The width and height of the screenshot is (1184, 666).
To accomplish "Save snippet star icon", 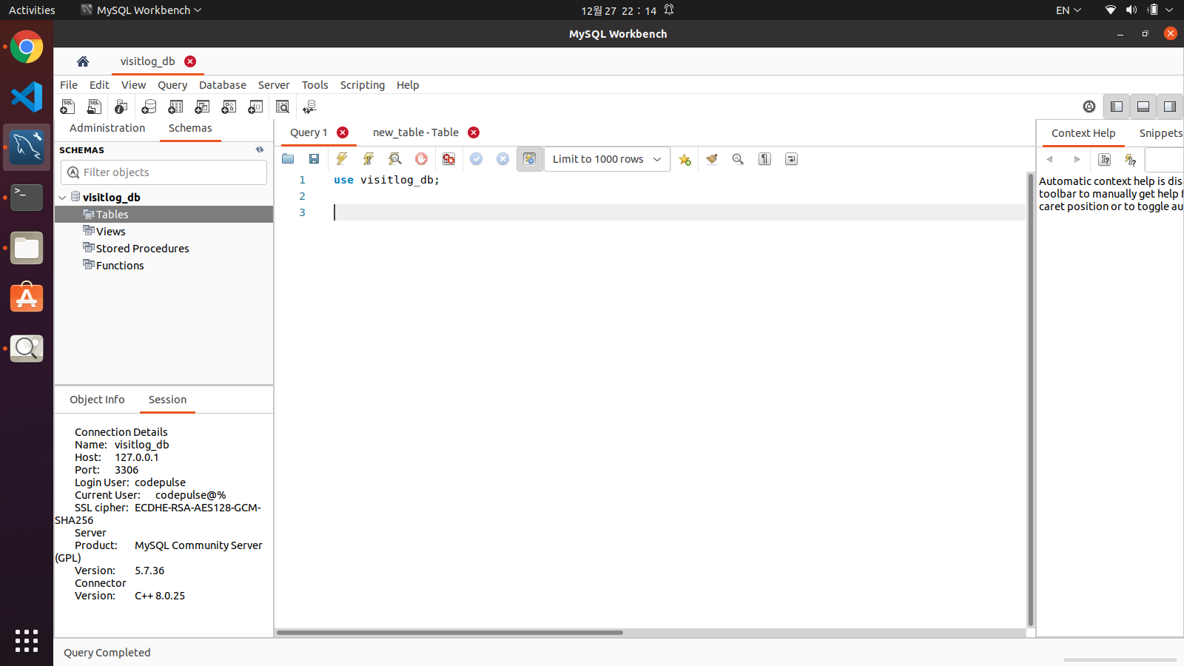I will coord(684,159).
